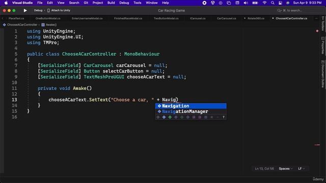The image size is (326, 183).
Task: Click the red error indicator in scrollbar
Action: [317, 31]
